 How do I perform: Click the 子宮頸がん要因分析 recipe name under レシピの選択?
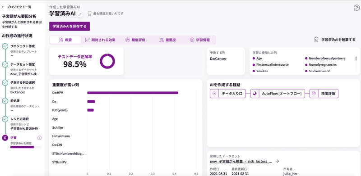click(x=24, y=128)
